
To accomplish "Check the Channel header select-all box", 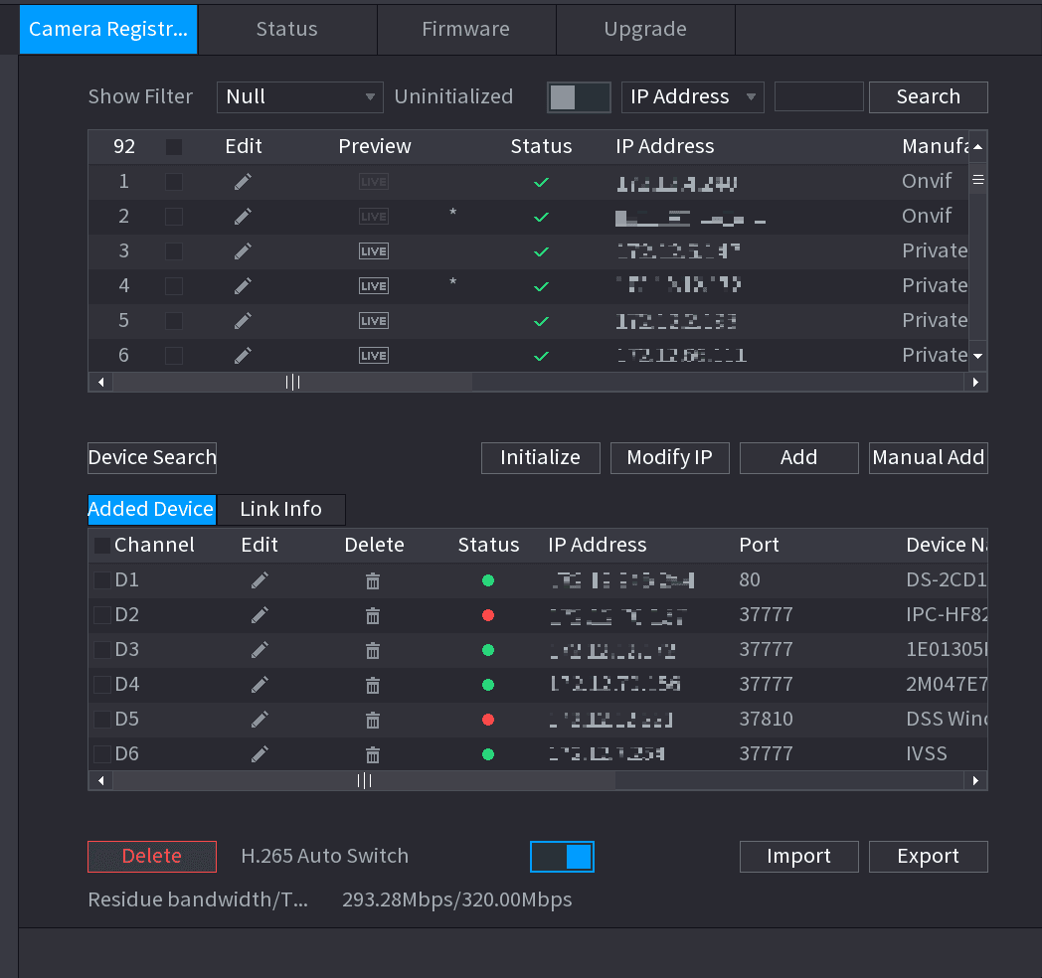I will tap(102, 546).
